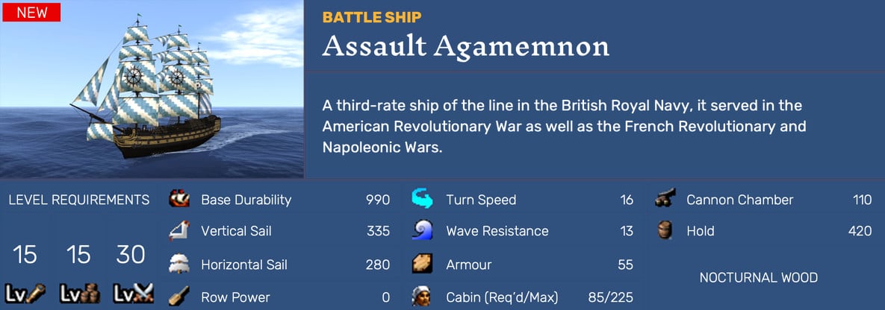Click the Cabin crew member icon
Viewport: 885px width, 310px height.
(423, 297)
